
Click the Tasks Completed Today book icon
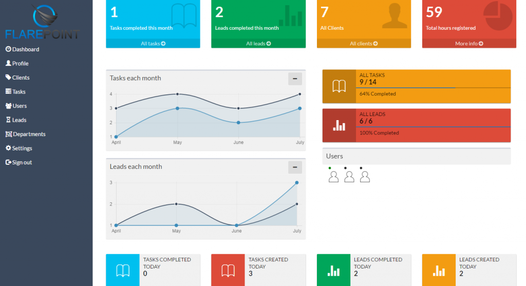tap(123, 270)
